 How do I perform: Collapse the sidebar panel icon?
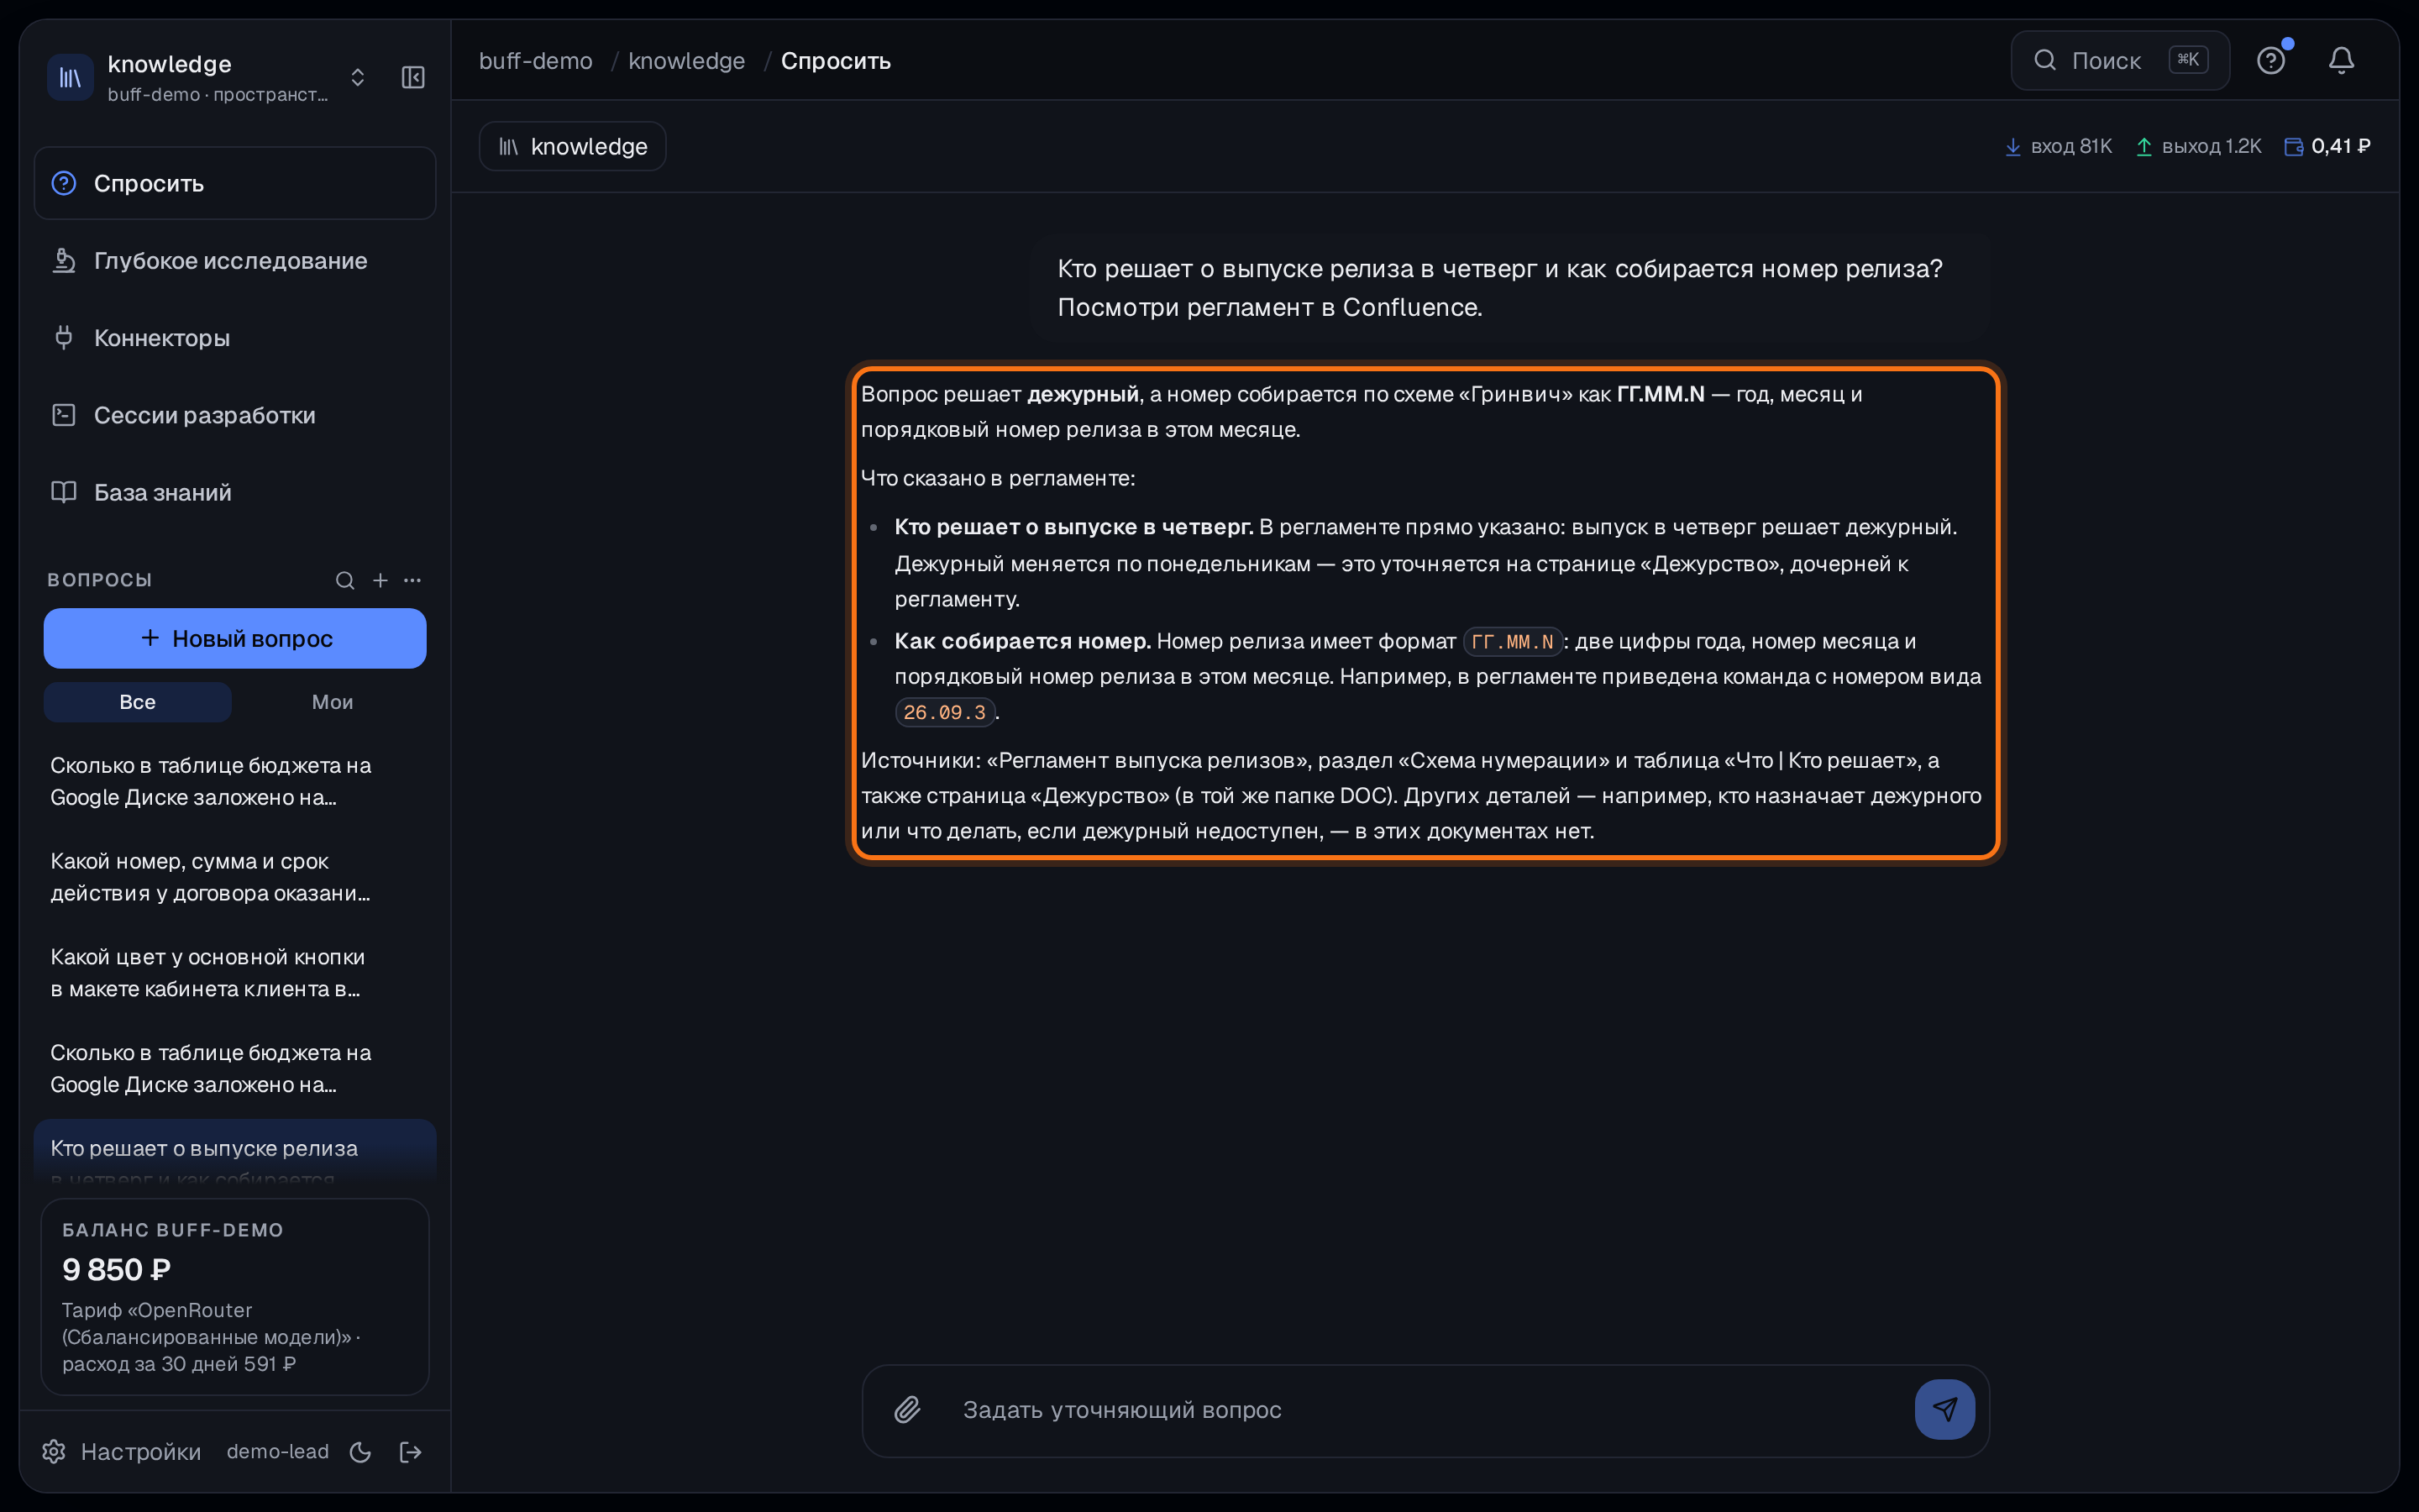coord(413,77)
